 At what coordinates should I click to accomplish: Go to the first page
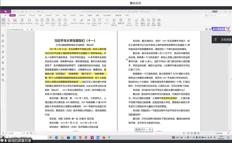click(x=3, y=133)
